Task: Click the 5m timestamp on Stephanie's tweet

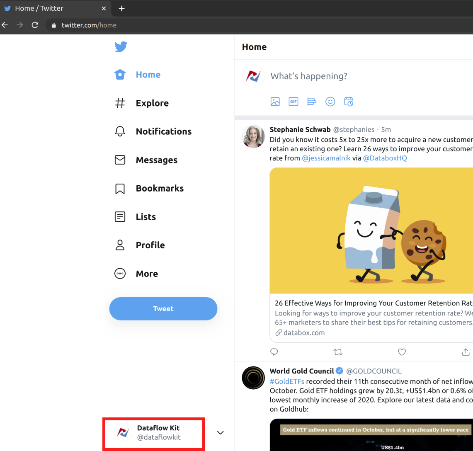Action: (386, 130)
